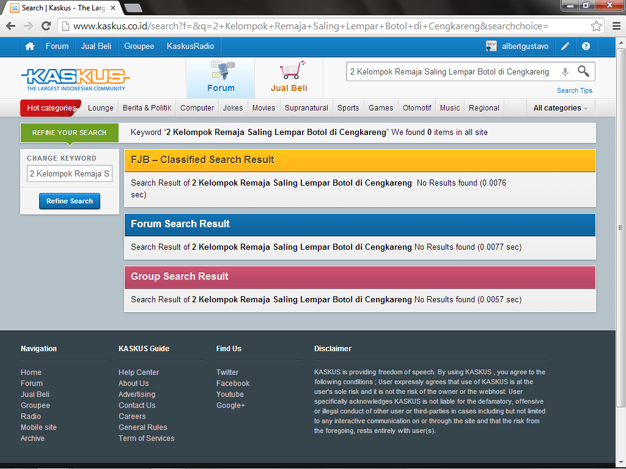The height and width of the screenshot is (469, 626).
Task: Click the Forum Search Result header
Action: [360, 224]
